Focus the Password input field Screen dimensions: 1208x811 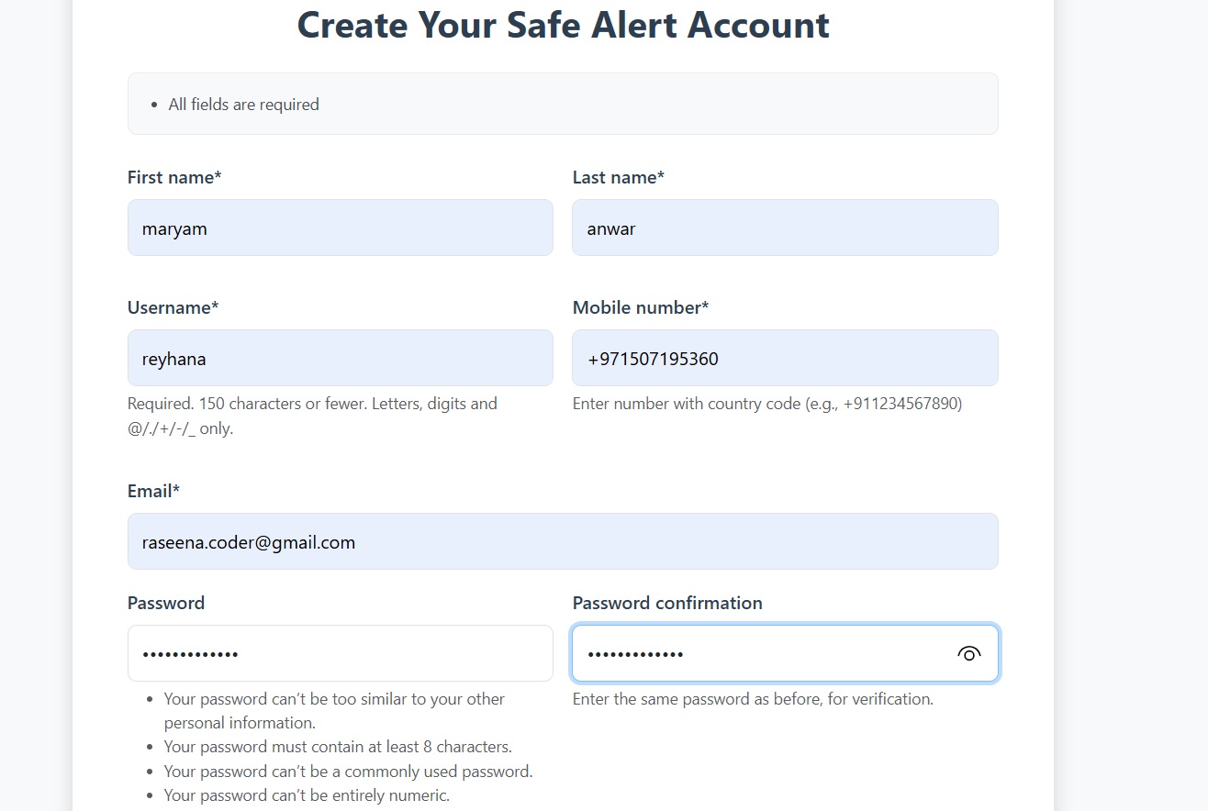click(x=341, y=653)
